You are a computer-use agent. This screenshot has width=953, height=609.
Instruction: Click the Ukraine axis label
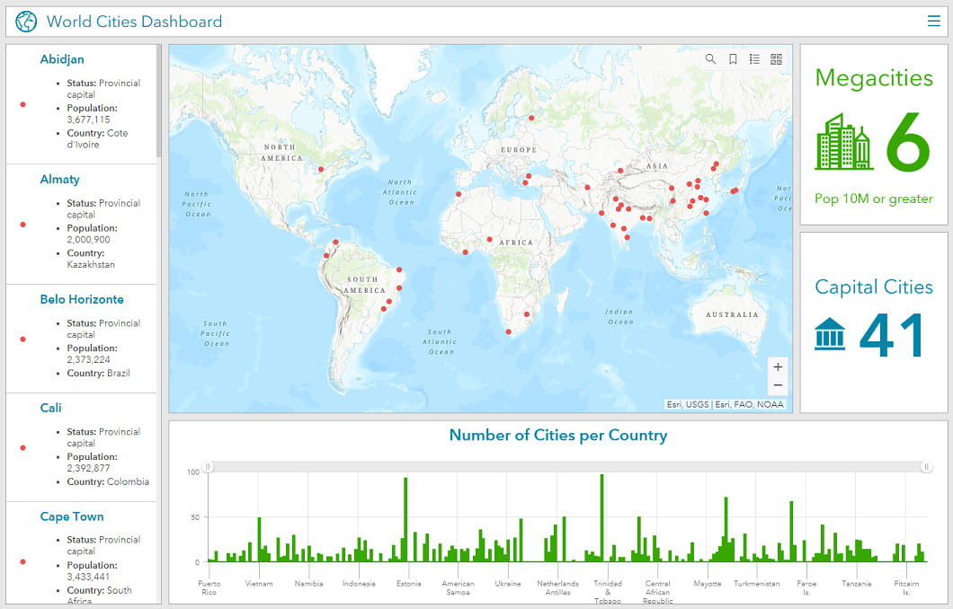pyautogui.click(x=507, y=584)
